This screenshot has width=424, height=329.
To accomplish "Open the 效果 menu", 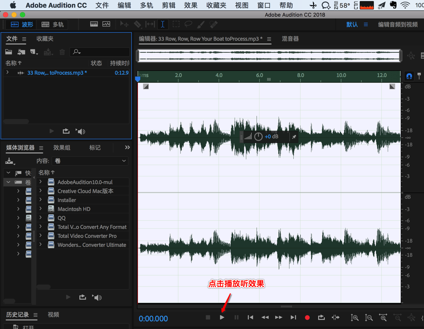I will coord(191,5).
